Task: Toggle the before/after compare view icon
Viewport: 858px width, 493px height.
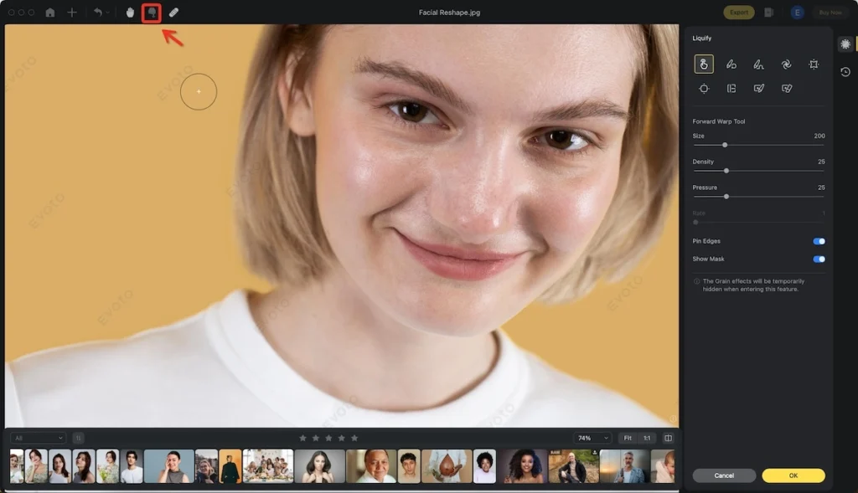Action: (x=668, y=438)
